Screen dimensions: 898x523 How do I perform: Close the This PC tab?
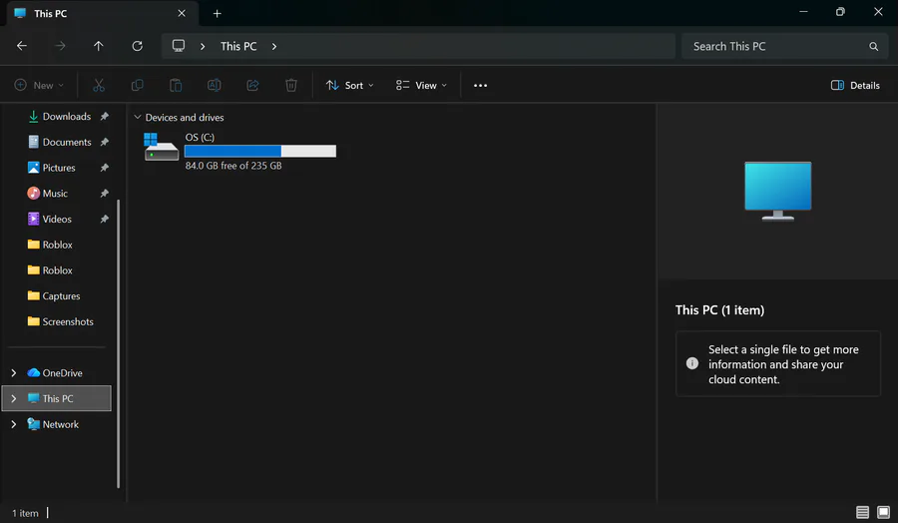pos(182,13)
